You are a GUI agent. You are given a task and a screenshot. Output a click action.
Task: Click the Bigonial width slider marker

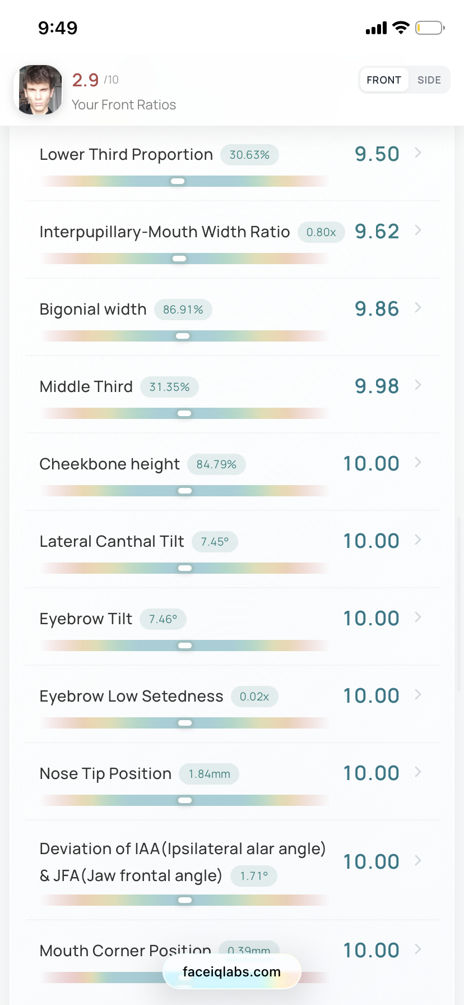pyautogui.click(x=183, y=336)
